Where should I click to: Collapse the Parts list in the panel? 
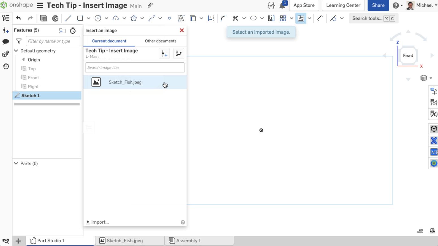(x=16, y=163)
